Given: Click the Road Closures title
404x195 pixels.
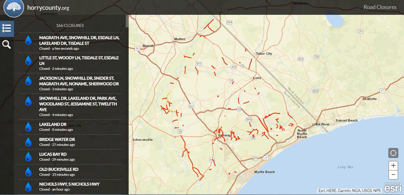Looking at the screenshot, I should pyautogui.click(x=380, y=7).
